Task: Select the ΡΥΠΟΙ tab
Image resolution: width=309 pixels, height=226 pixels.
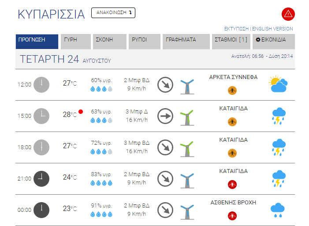Action: [145, 41]
